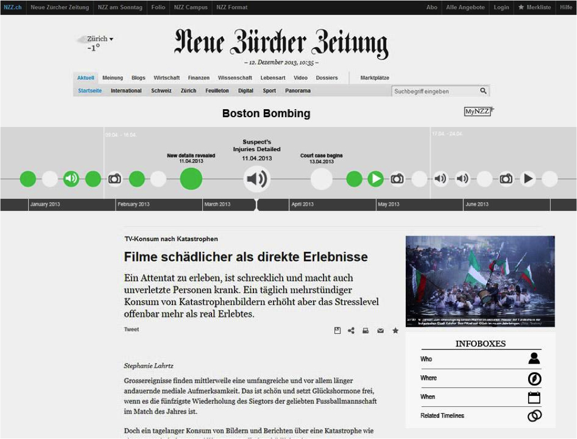Click the Login link in top bar
577x439 pixels.
click(501, 7)
